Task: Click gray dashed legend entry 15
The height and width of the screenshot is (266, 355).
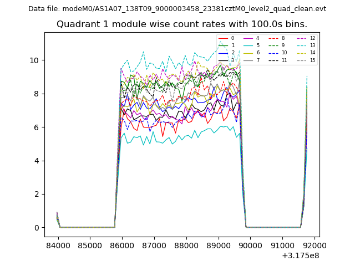Action: tap(302, 60)
